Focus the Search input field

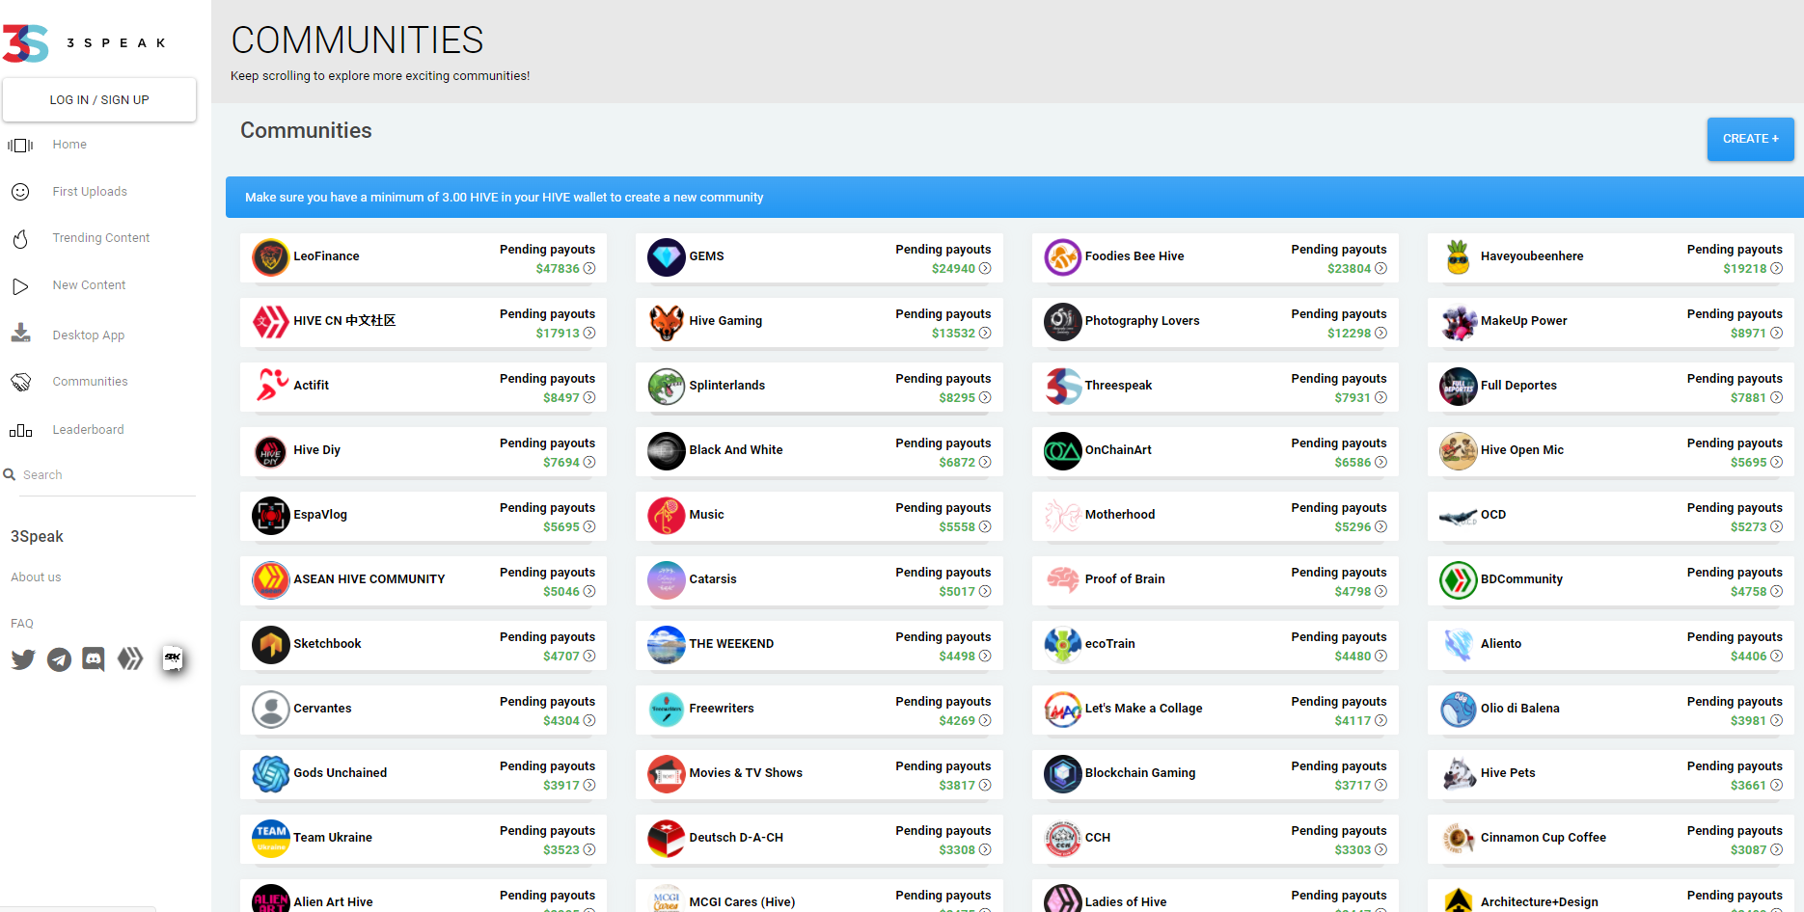tap(106, 475)
